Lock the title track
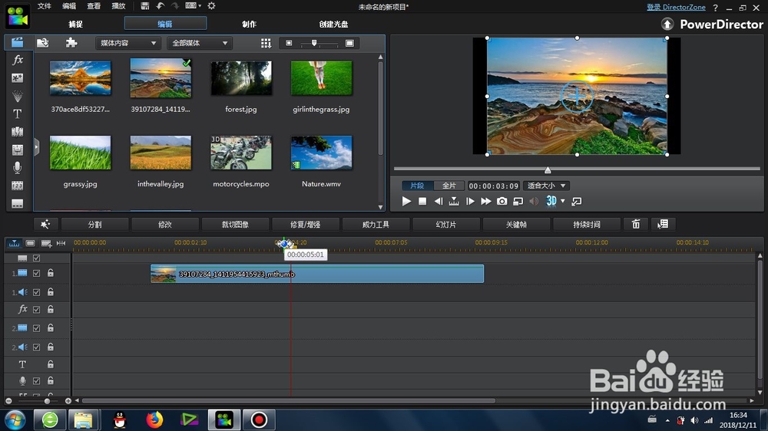The width and height of the screenshot is (768, 431). [51, 364]
